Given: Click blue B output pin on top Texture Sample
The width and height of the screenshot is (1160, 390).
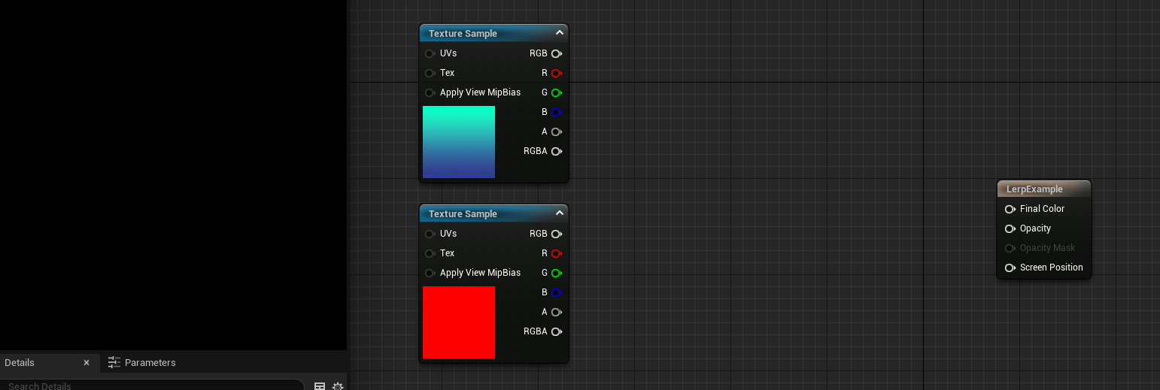Looking at the screenshot, I should point(556,112).
